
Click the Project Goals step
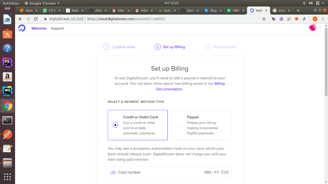coord(220,47)
